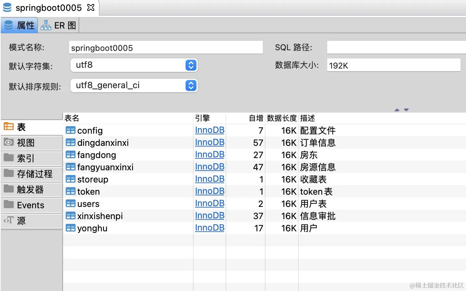466x291 pixels.
Task: Click the table icon next to config
Action: [70, 130]
